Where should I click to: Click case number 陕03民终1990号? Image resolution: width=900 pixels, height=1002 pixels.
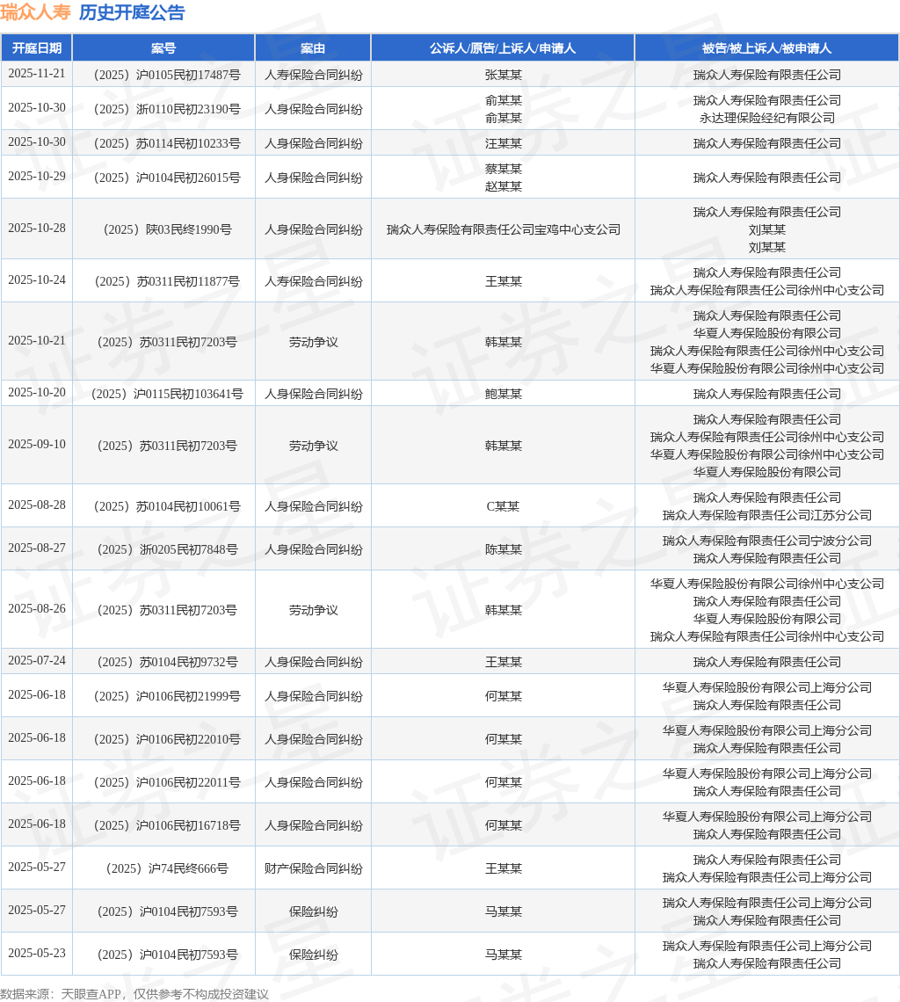(168, 229)
